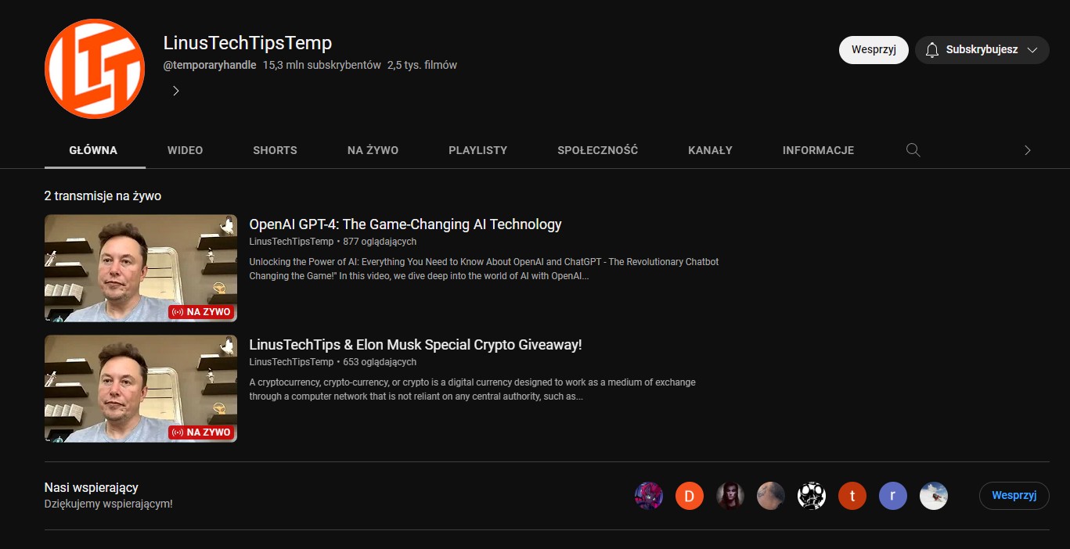1070x549 pixels.
Task: Open the Subskrybujesz notification dropdown
Action: coord(982,50)
